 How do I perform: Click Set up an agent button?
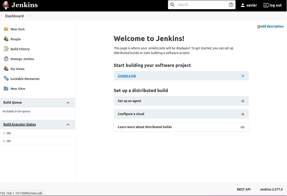[181, 101]
